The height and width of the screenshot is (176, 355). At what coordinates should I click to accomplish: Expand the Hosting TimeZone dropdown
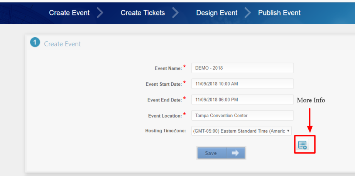pos(242,131)
